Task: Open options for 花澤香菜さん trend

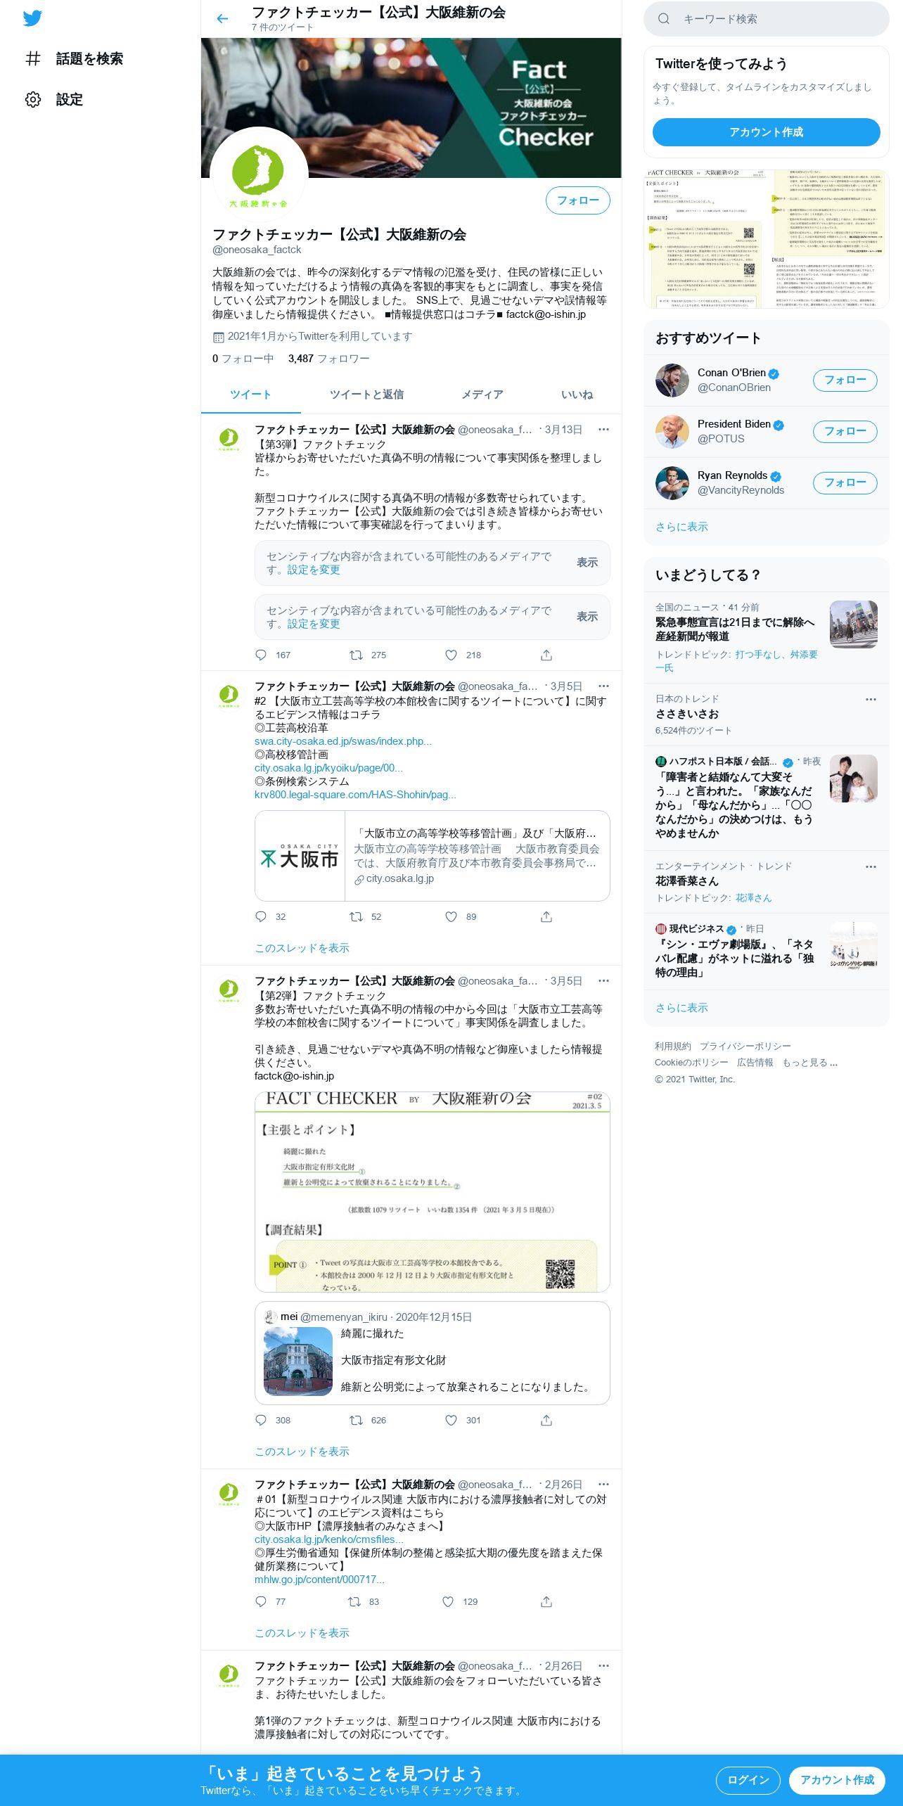Action: point(871,866)
